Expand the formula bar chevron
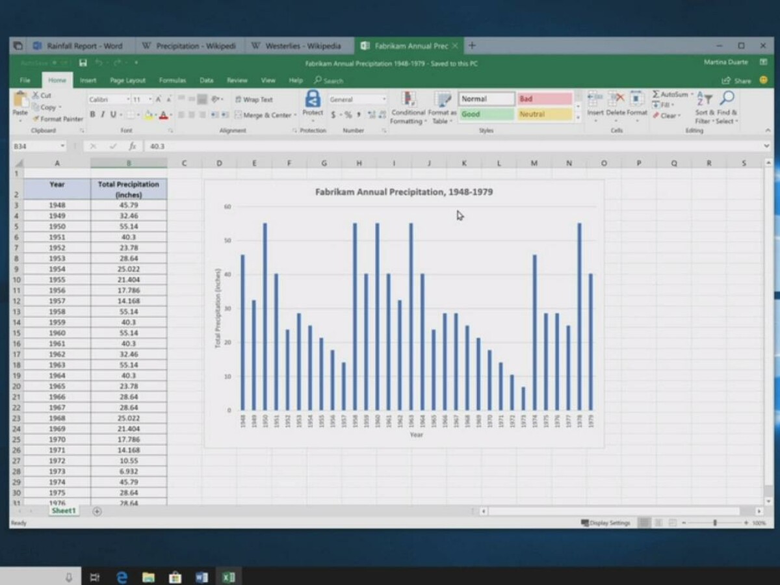 pyautogui.click(x=766, y=146)
